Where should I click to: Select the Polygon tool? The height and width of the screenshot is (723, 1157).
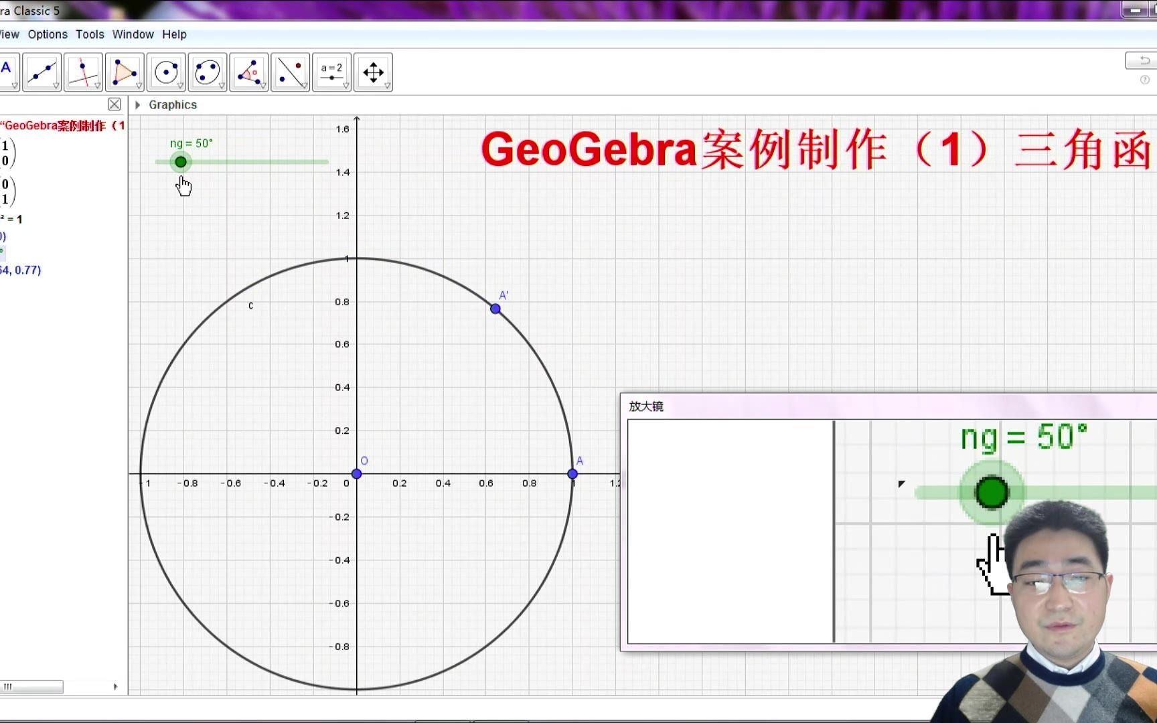point(125,71)
